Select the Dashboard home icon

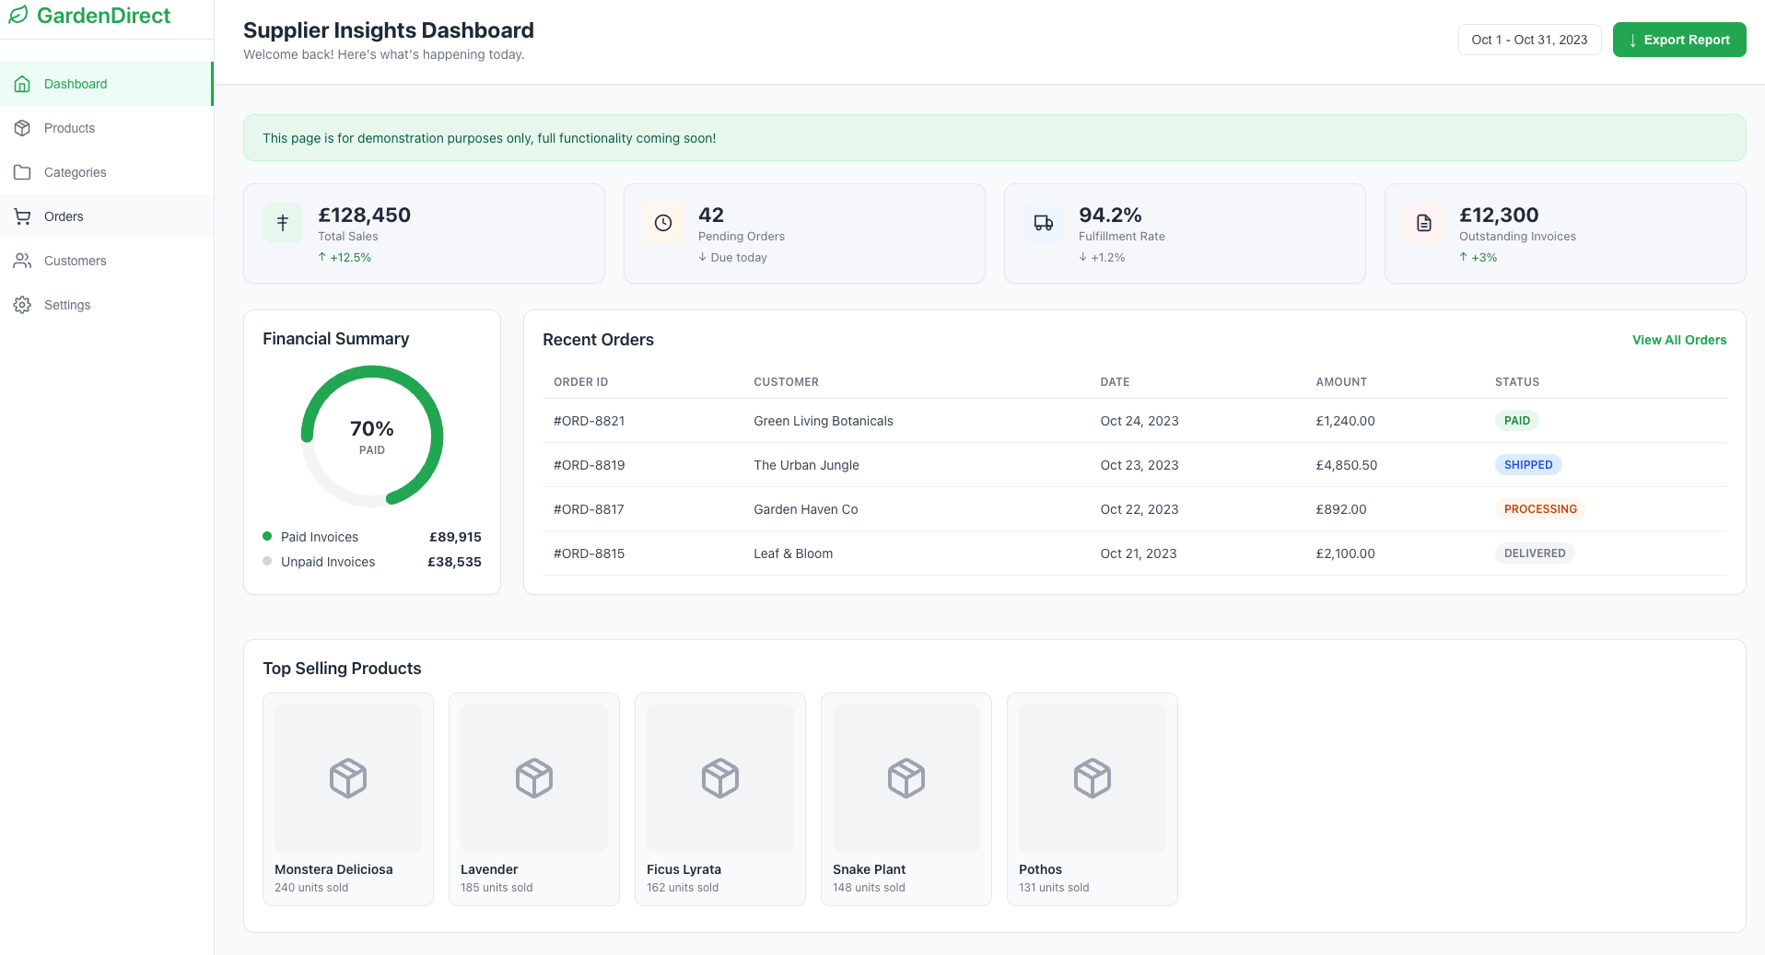pos(21,84)
